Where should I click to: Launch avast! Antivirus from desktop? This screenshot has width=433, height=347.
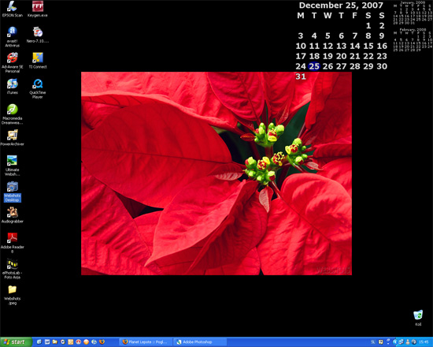tap(12, 37)
